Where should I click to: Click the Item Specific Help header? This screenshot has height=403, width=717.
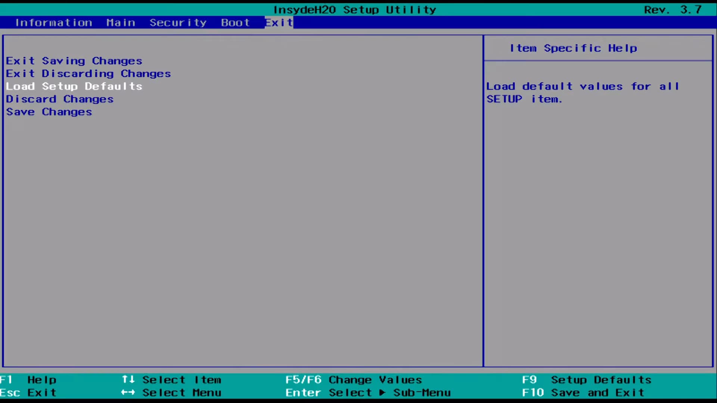(573, 48)
